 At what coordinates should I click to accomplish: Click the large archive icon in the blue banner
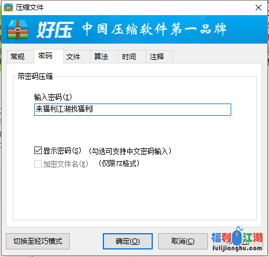[x=17, y=29]
